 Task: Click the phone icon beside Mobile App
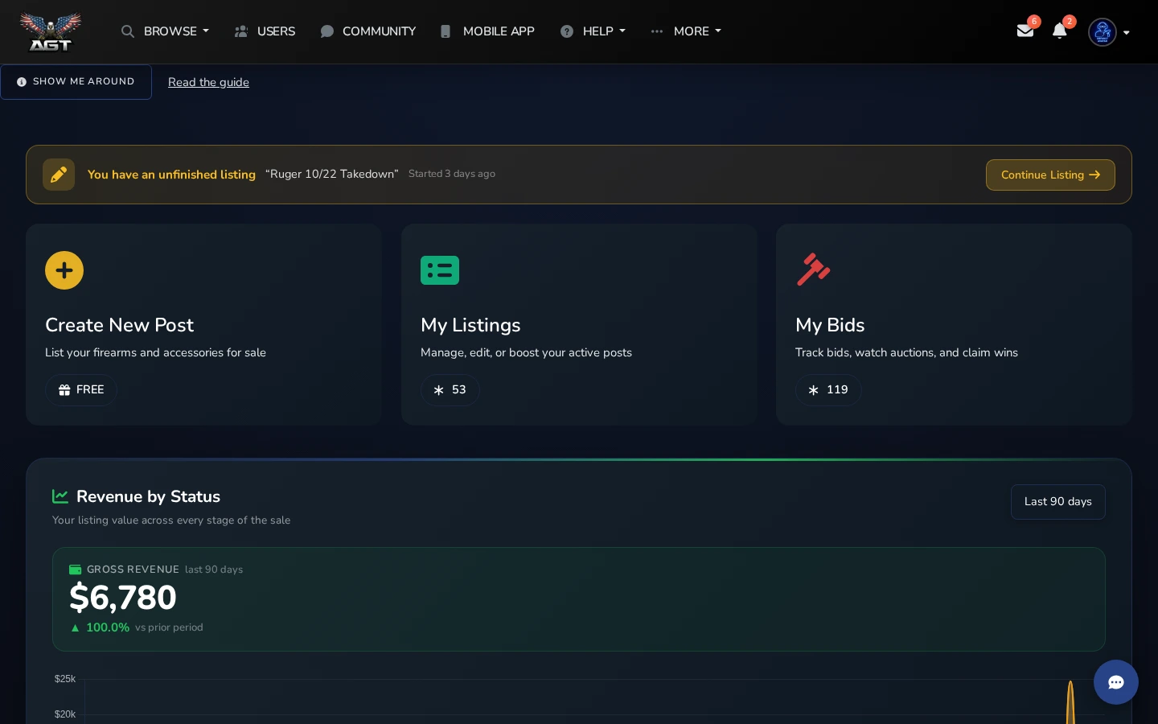[x=446, y=31]
